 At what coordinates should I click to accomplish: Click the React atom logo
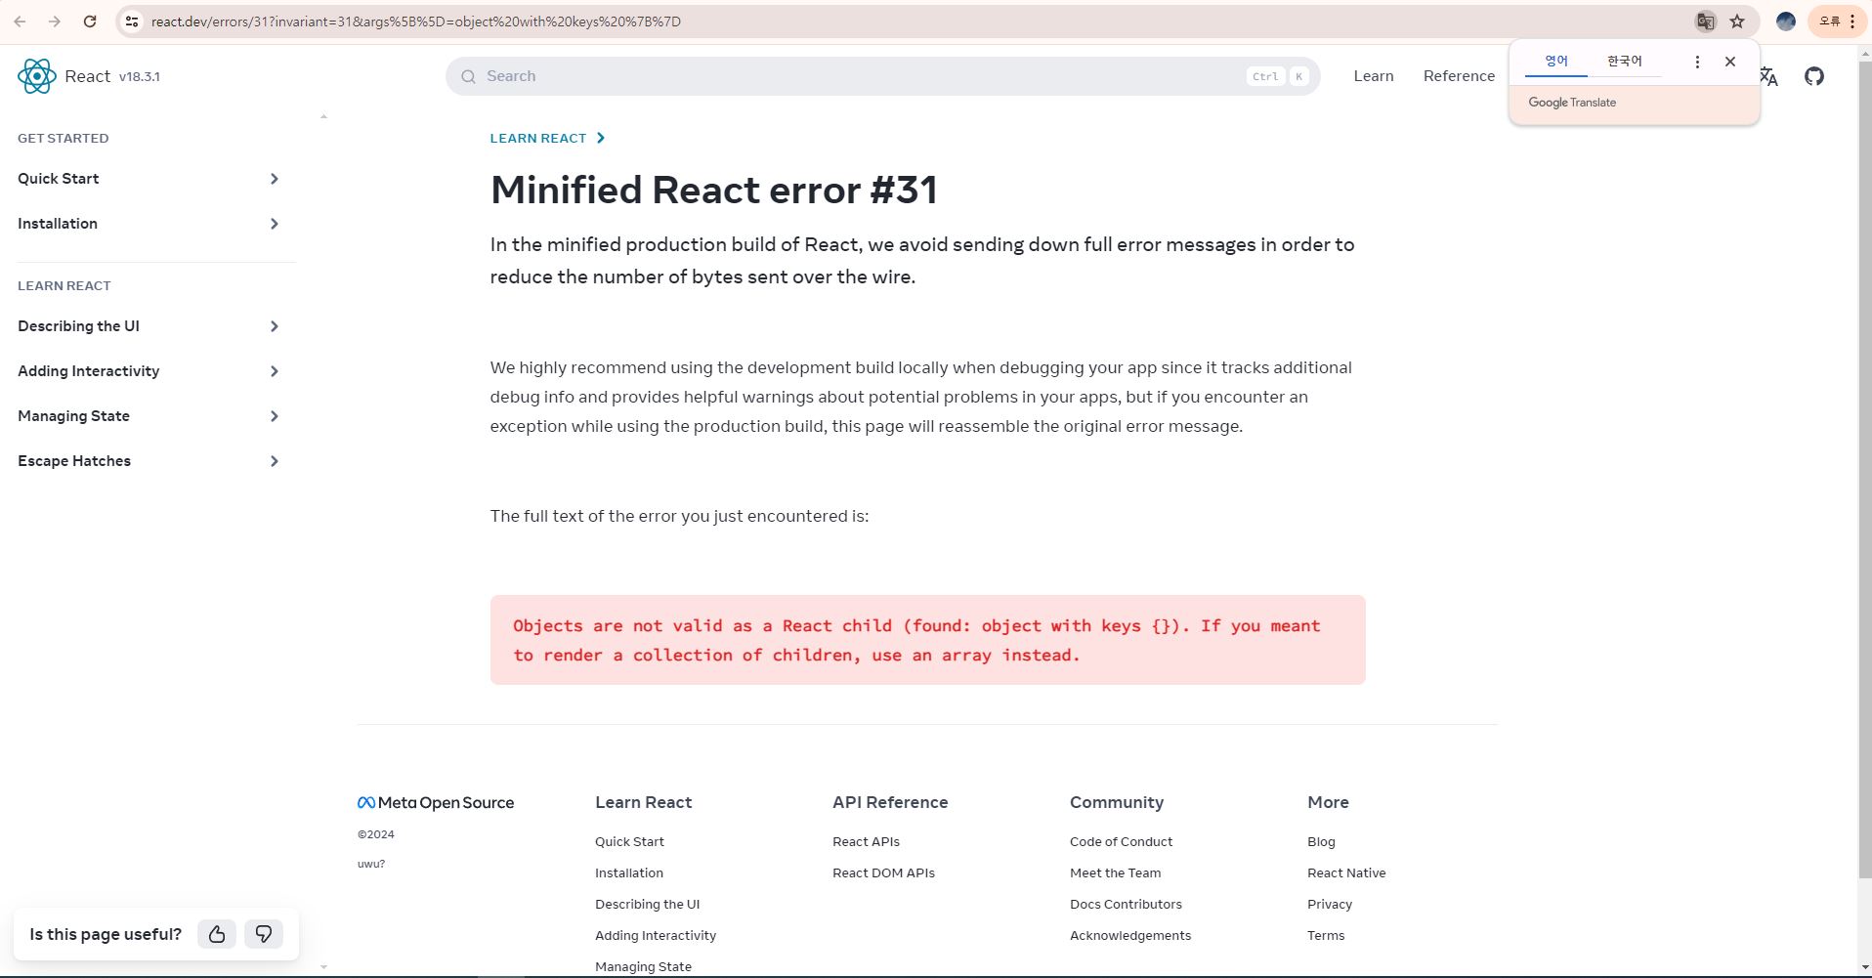pyautogui.click(x=37, y=76)
